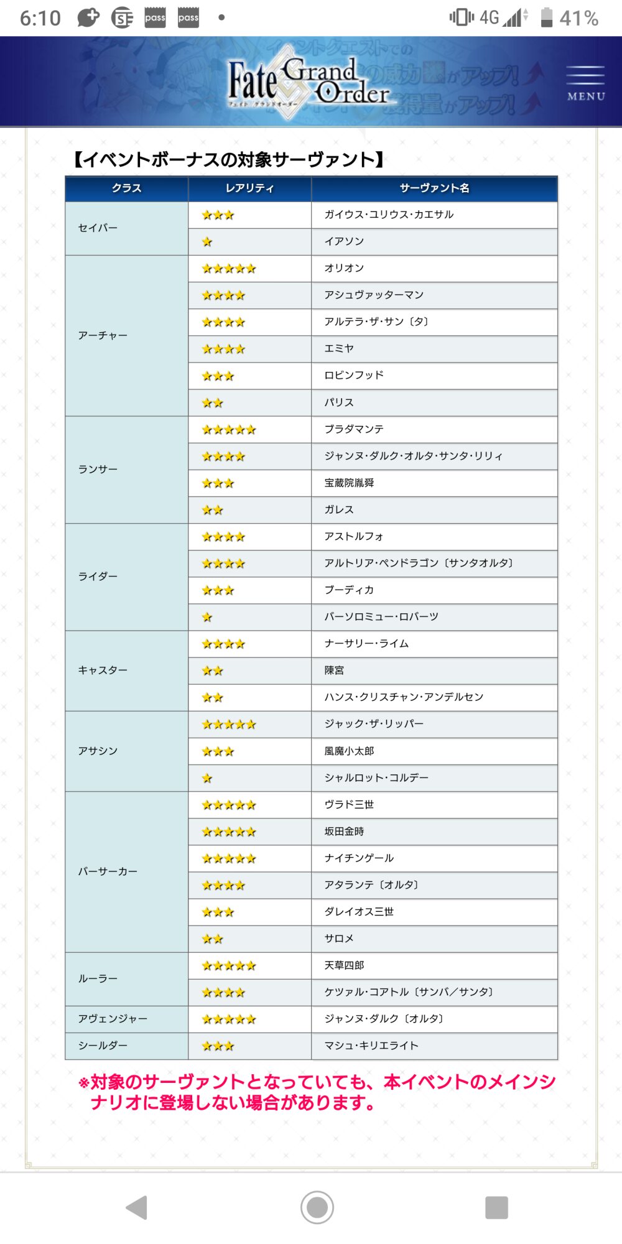Image resolution: width=622 pixels, height=1244 pixels.
Task: Tap the vibrate mode status icon
Action: coord(461,17)
